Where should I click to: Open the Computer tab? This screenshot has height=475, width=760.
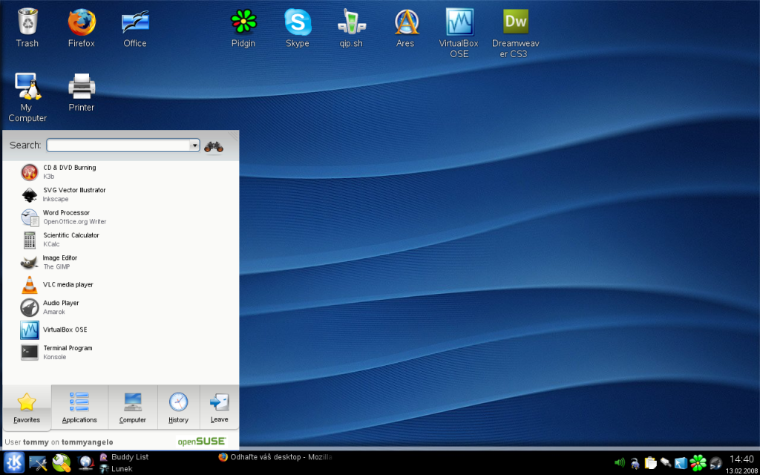coord(133,407)
